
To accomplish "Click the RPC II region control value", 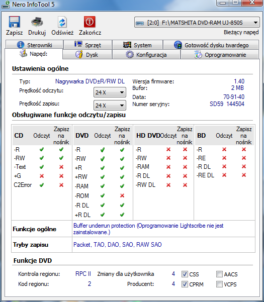I will (83, 274).
